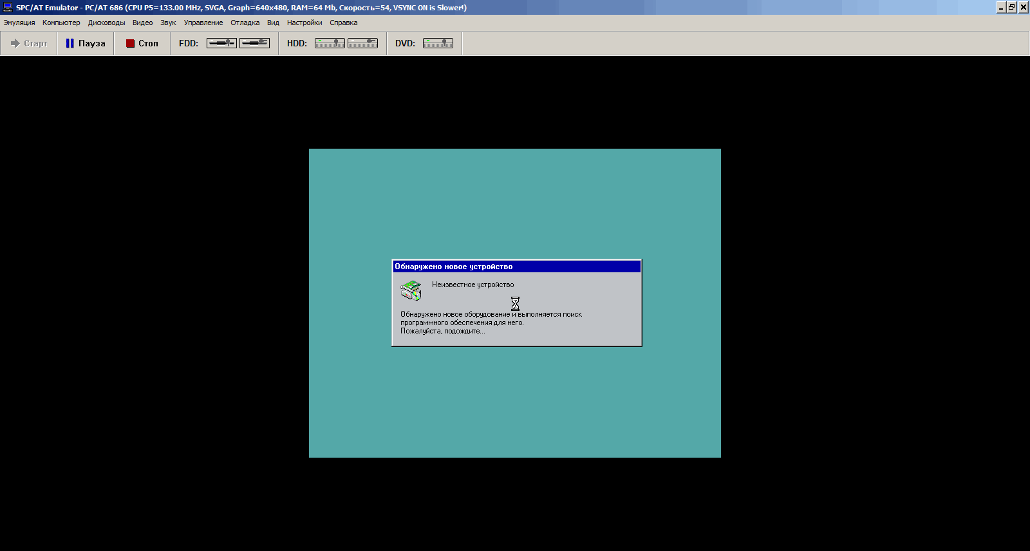Click the DVD: label in the toolbar
This screenshot has width=1030, height=551.
(x=405, y=43)
